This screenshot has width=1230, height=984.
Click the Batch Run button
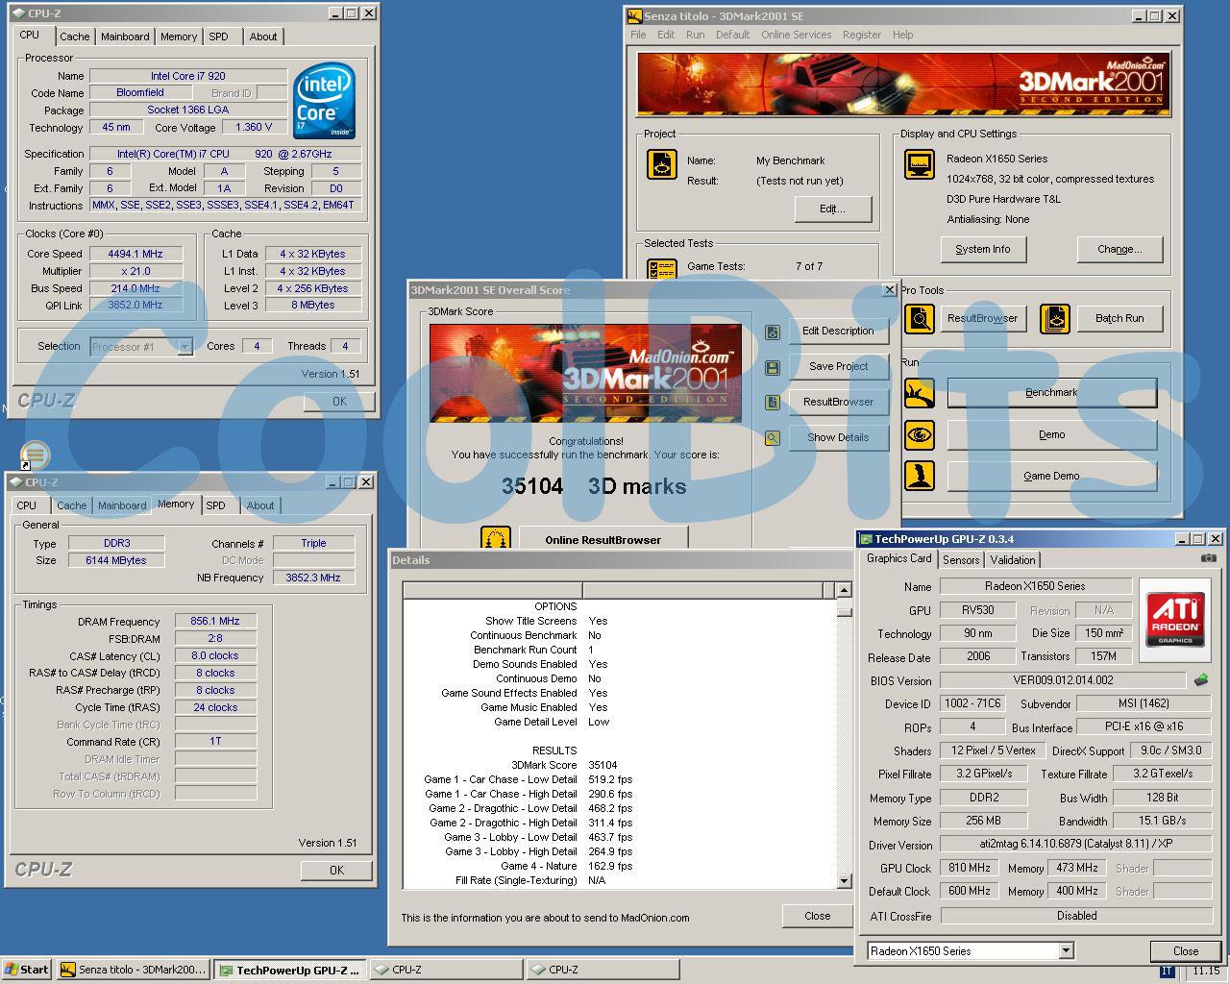[x=1119, y=318]
